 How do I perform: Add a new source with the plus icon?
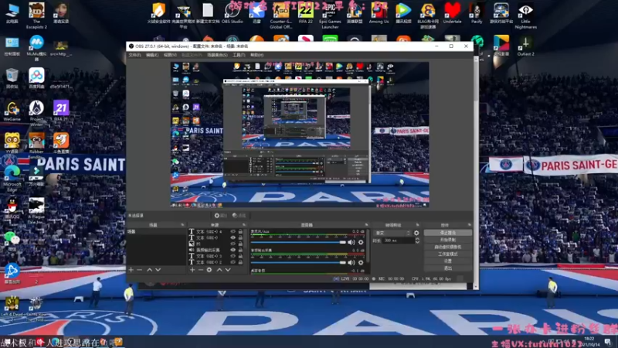192,270
